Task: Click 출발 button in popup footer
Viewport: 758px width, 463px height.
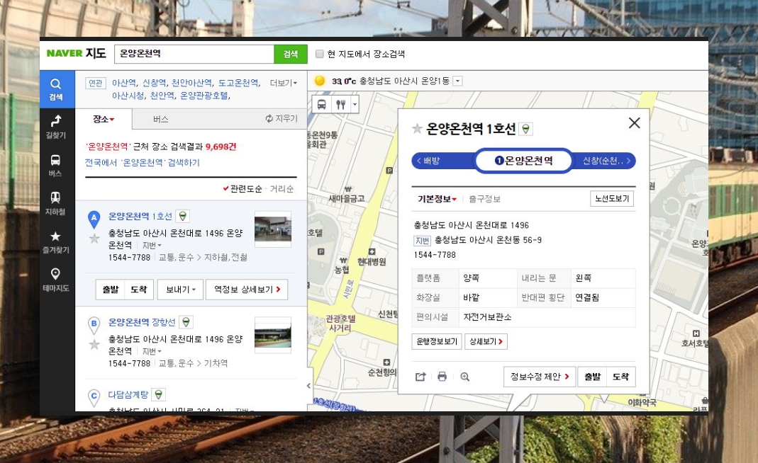Action: pyautogui.click(x=592, y=377)
